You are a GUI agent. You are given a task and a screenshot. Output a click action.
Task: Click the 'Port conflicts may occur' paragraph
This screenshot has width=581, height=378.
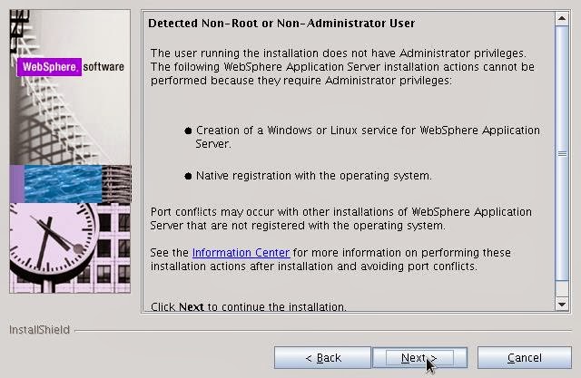(x=341, y=218)
